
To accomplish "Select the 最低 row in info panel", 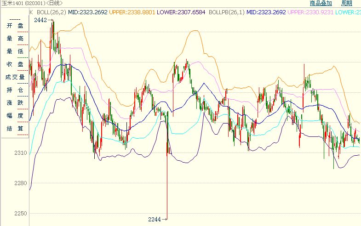I will pos(15,51).
